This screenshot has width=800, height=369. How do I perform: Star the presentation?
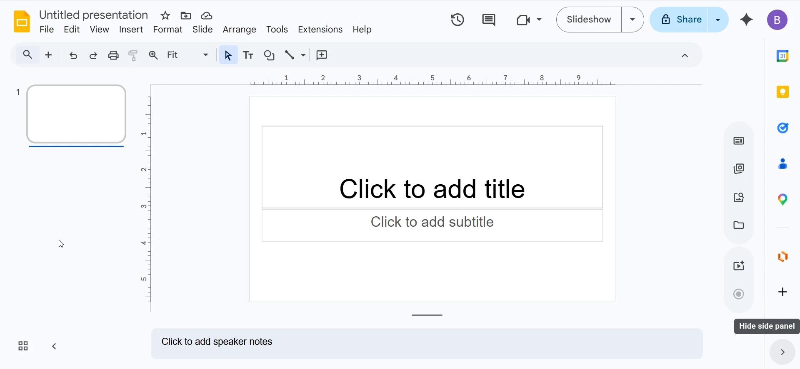[165, 16]
